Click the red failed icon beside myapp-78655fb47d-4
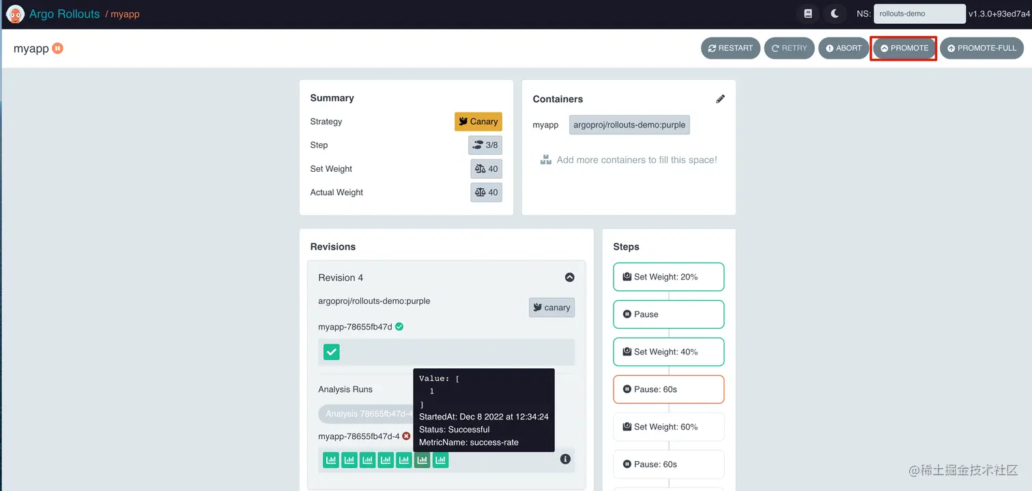1032x491 pixels. pyautogui.click(x=406, y=436)
